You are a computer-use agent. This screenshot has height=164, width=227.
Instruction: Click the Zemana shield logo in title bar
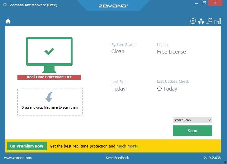tap(5, 5)
